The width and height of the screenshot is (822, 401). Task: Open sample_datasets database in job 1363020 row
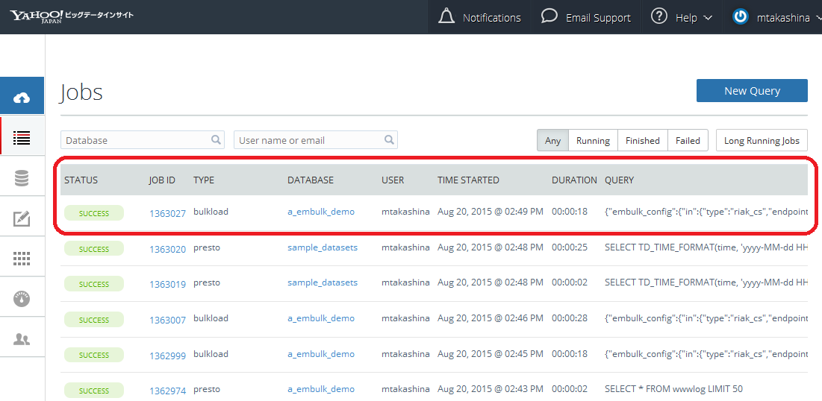323,247
